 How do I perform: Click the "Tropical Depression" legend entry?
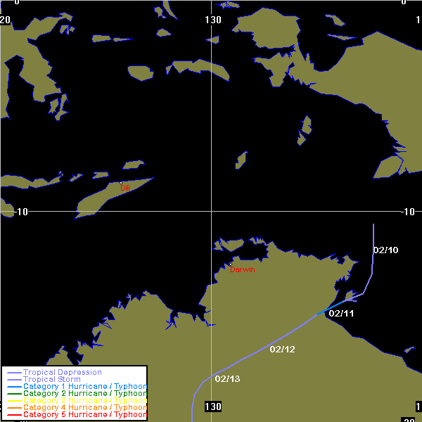tap(62, 372)
